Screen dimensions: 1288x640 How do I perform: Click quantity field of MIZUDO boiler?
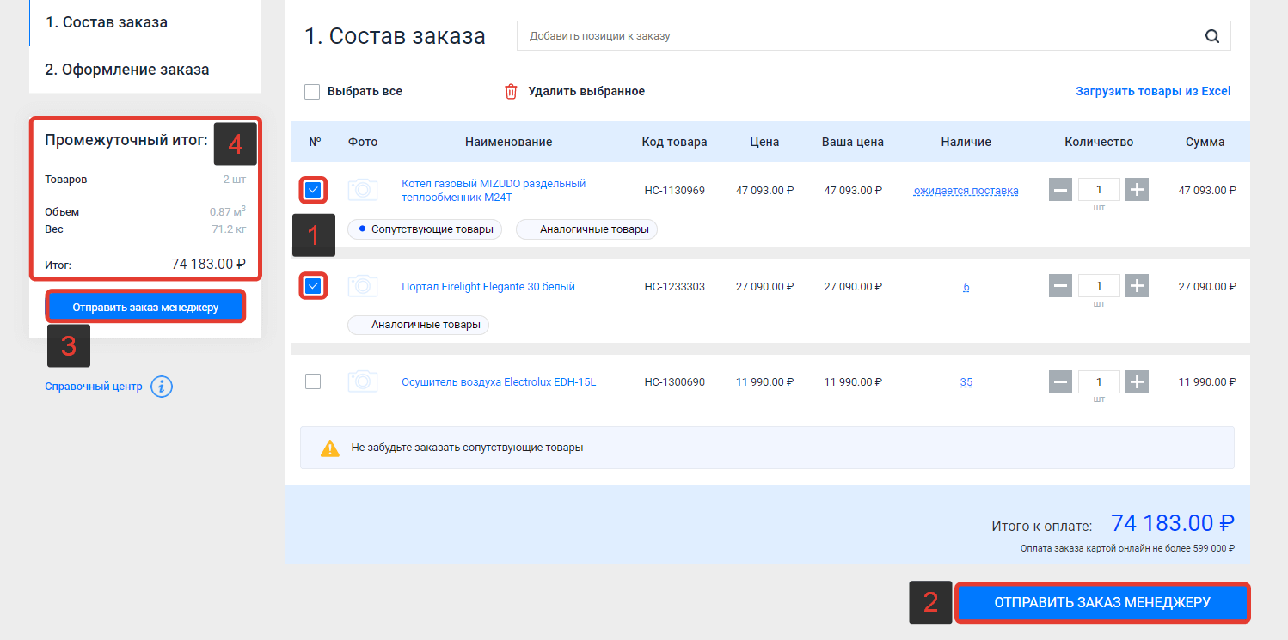coord(1099,190)
